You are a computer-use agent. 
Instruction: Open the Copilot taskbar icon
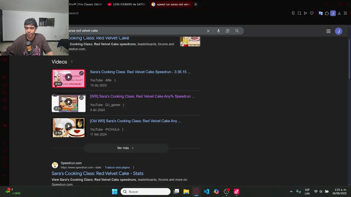click(x=216, y=192)
